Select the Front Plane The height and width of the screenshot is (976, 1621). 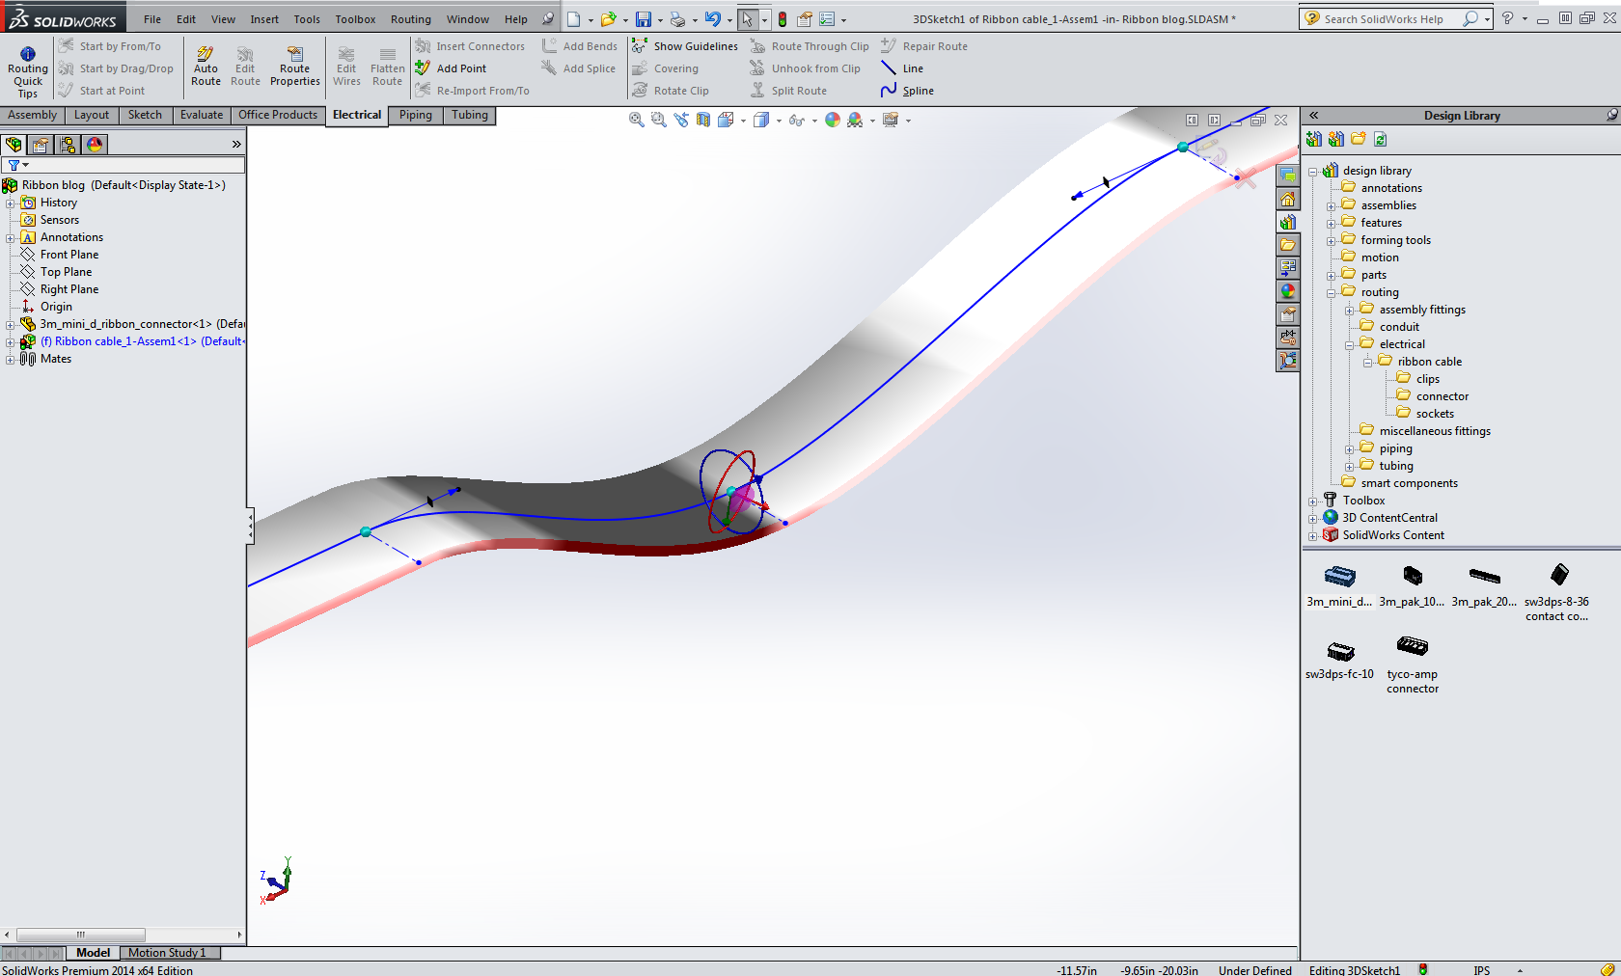click(x=69, y=255)
